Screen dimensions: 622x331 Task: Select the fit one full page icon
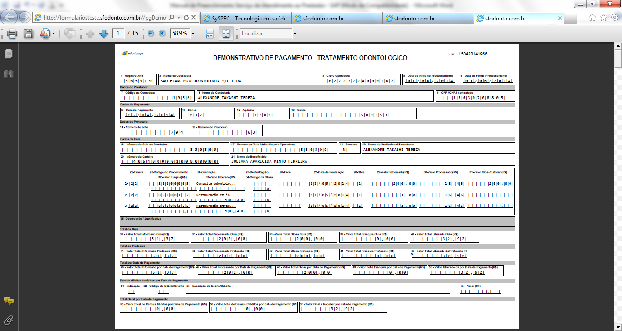coord(226,34)
